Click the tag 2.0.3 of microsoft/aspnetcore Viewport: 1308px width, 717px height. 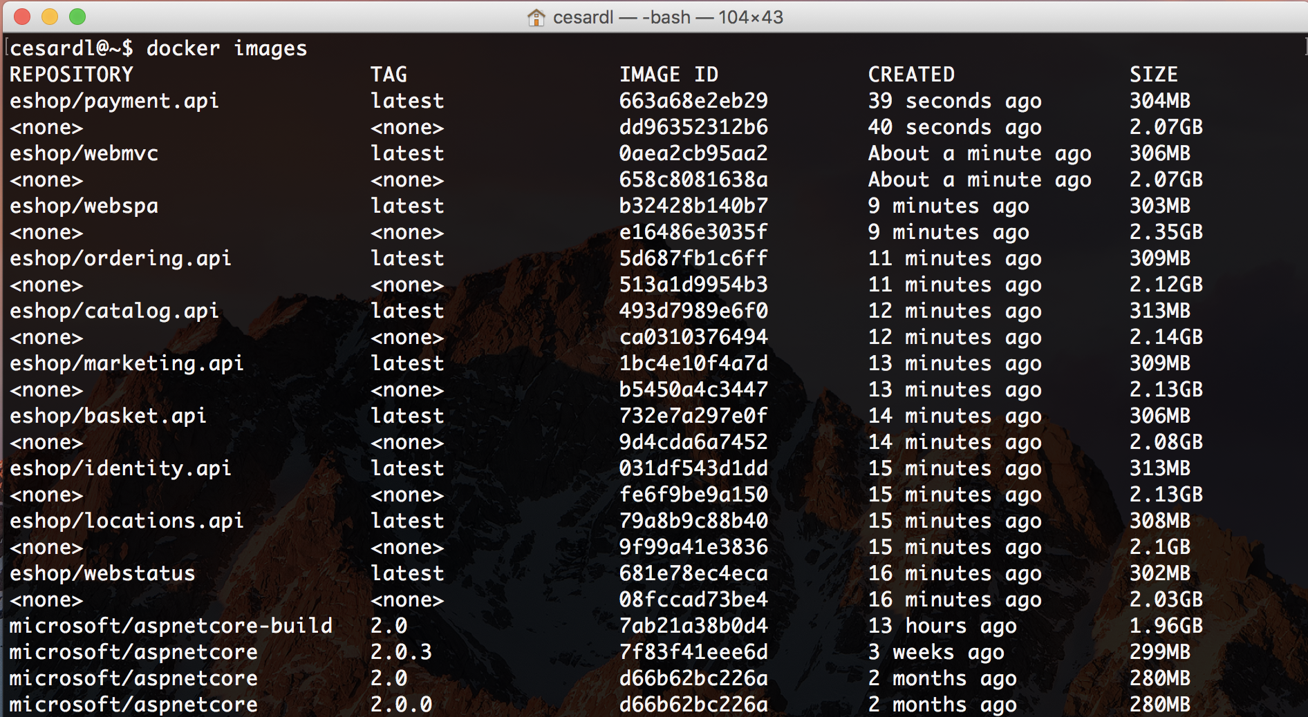[x=401, y=652]
